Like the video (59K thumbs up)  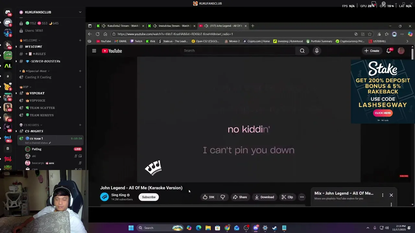[x=208, y=197]
